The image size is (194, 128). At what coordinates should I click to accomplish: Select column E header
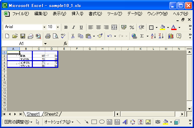64,49
